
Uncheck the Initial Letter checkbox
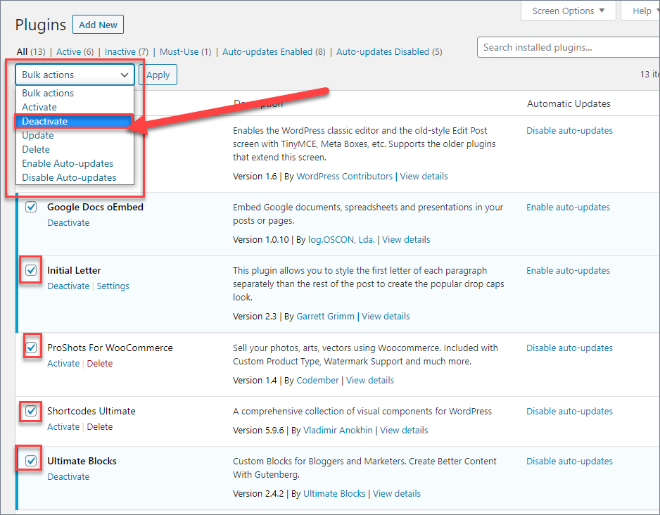pos(31,270)
